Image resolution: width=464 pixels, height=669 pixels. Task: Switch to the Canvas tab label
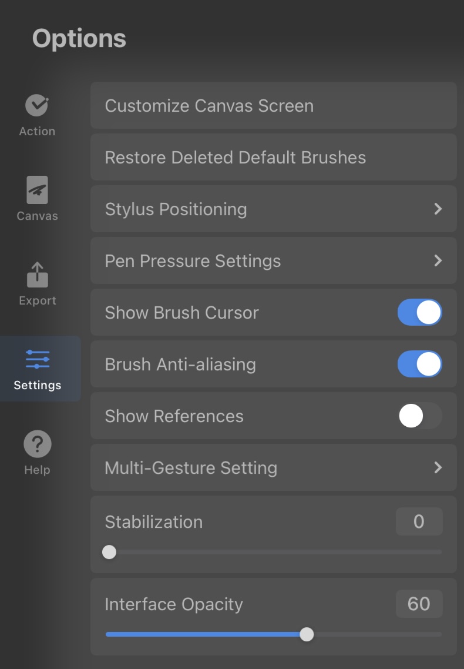tap(37, 216)
